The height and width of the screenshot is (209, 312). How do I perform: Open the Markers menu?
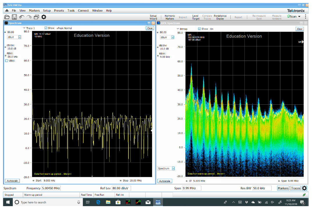click(34, 10)
